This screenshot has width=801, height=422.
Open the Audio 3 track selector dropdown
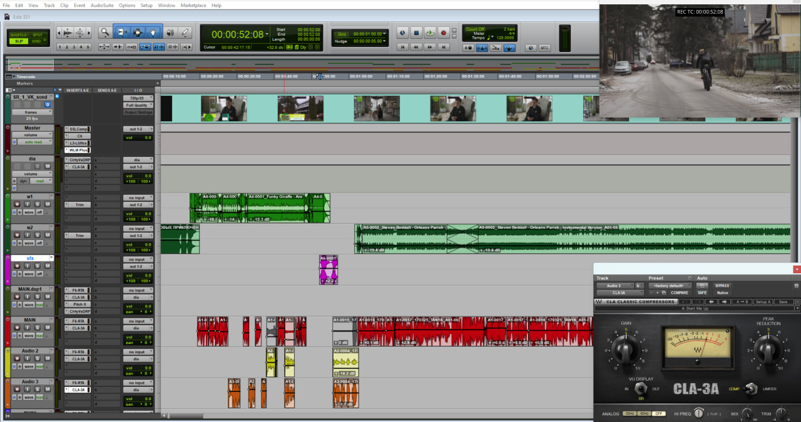tap(614, 286)
